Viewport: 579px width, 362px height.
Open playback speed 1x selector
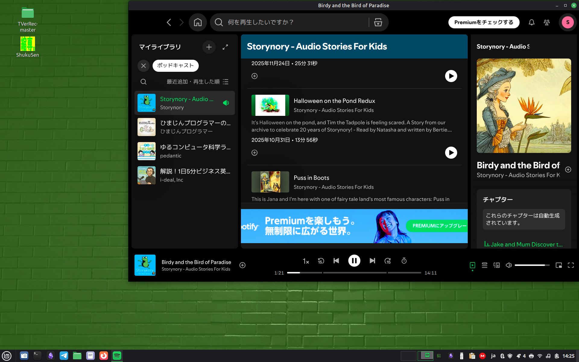click(x=305, y=261)
